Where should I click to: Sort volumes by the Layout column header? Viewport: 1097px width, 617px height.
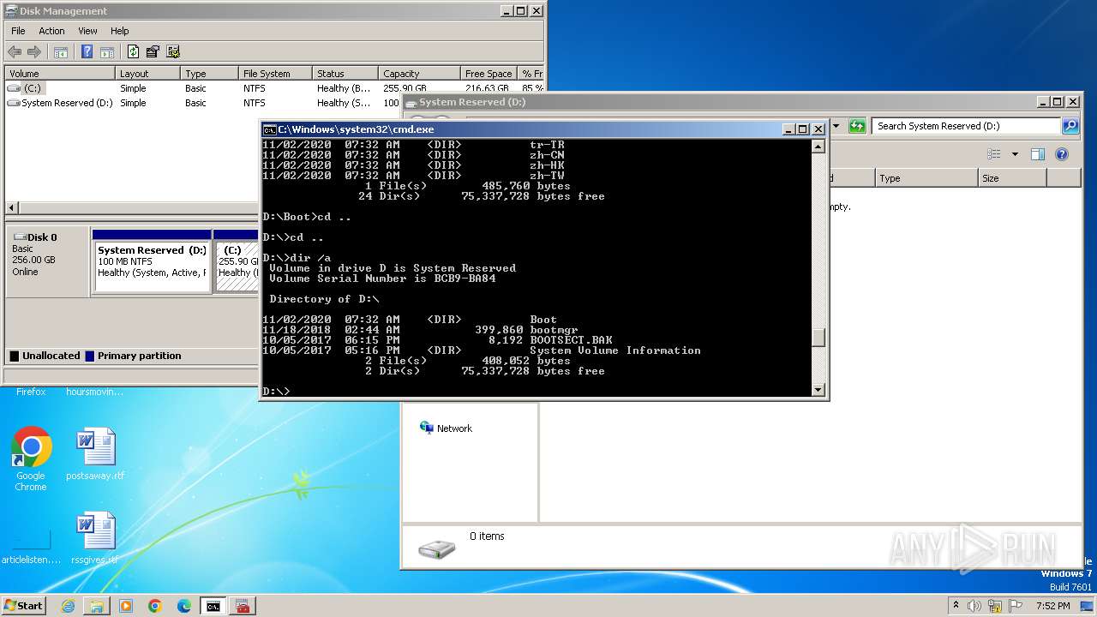(147, 74)
